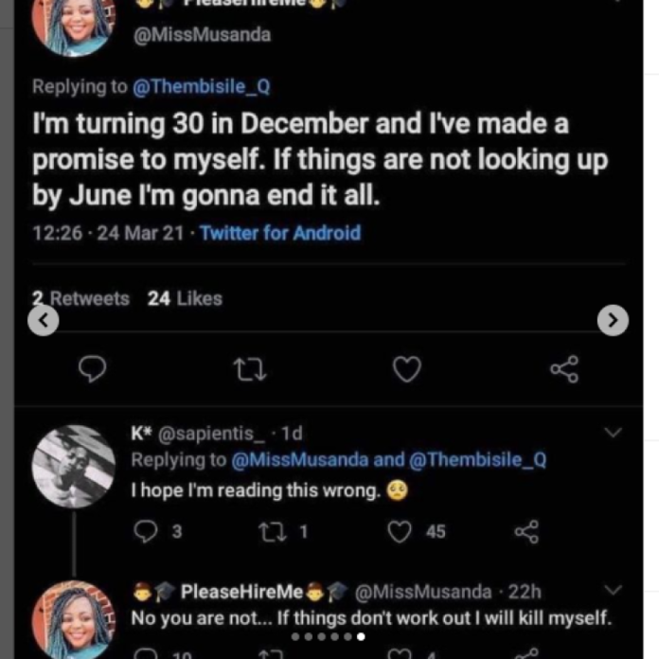Go back to the previous carousel image

click(x=44, y=321)
